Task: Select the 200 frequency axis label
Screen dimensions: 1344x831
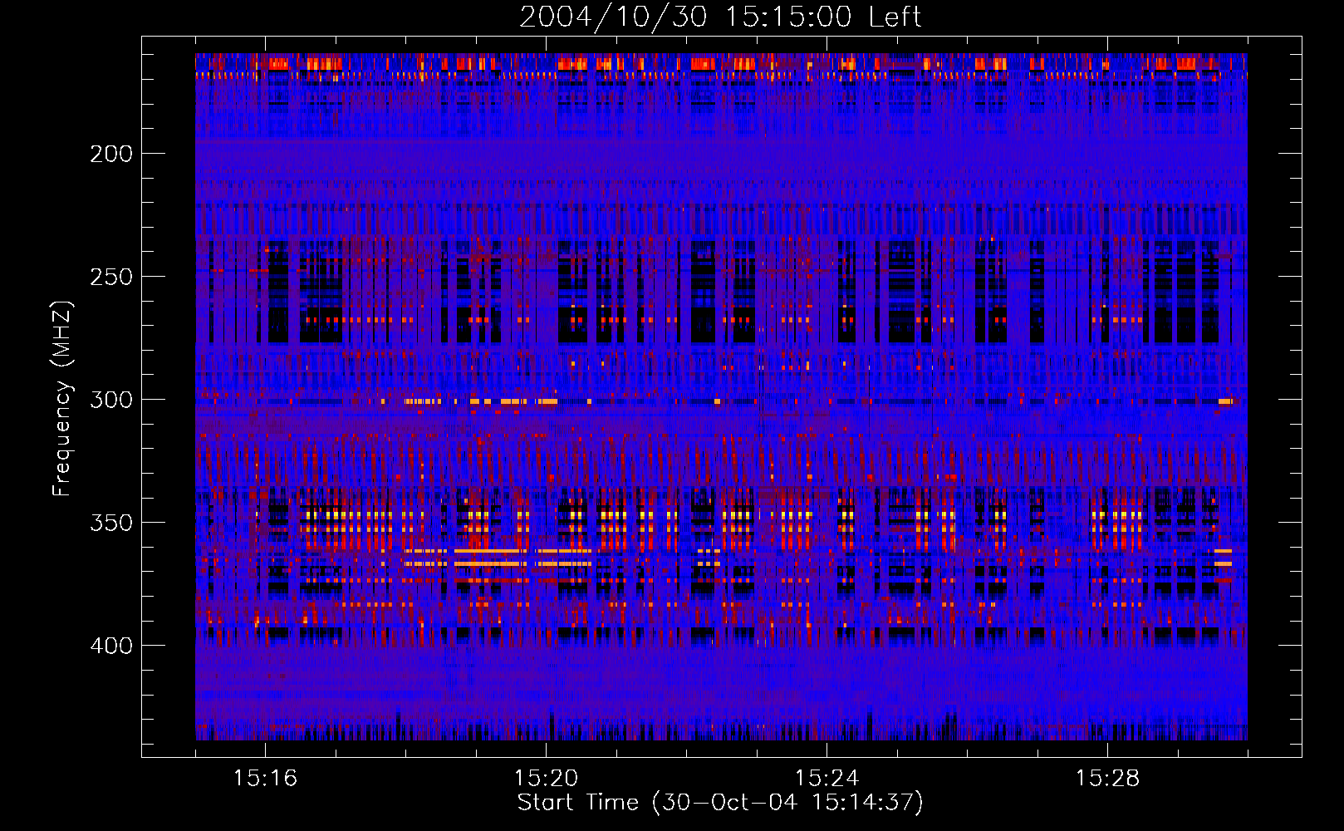Action: tap(111, 154)
